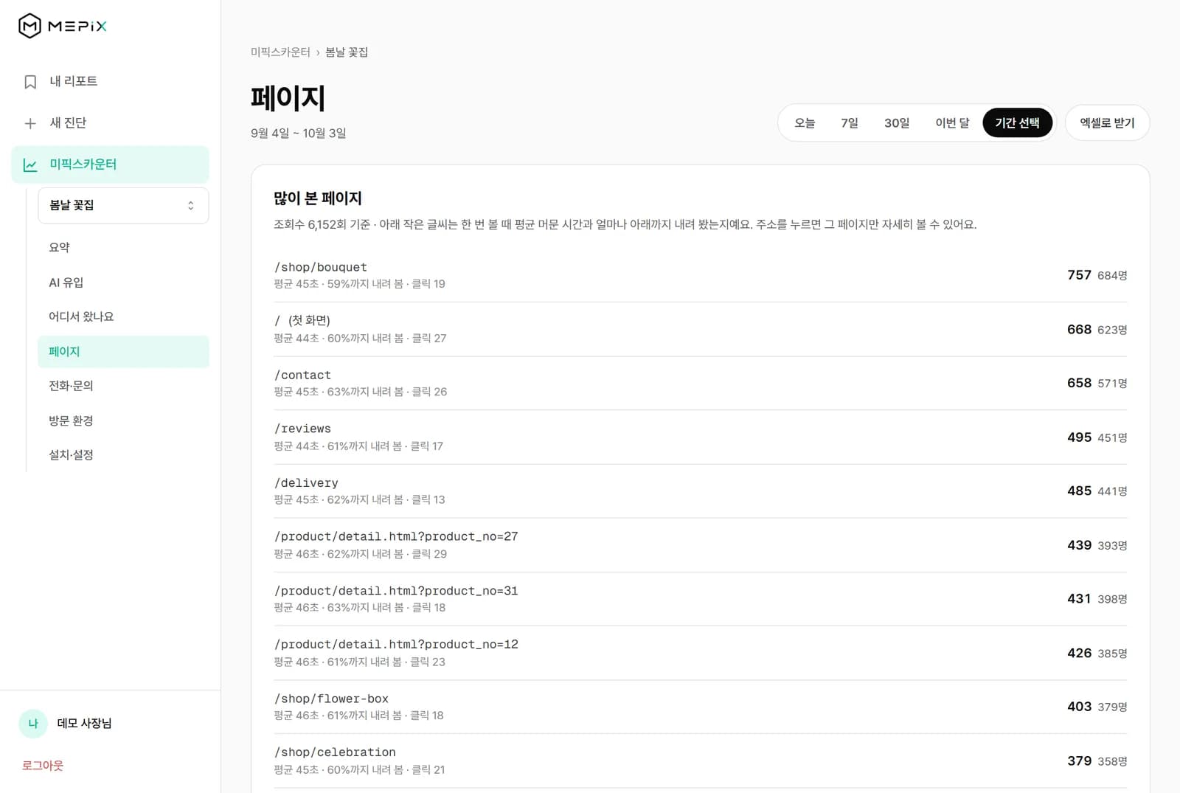Image resolution: width=1180 pixels, height=793 pixels.
Task: Go to the 요약 section
Action: pos(123,247)
